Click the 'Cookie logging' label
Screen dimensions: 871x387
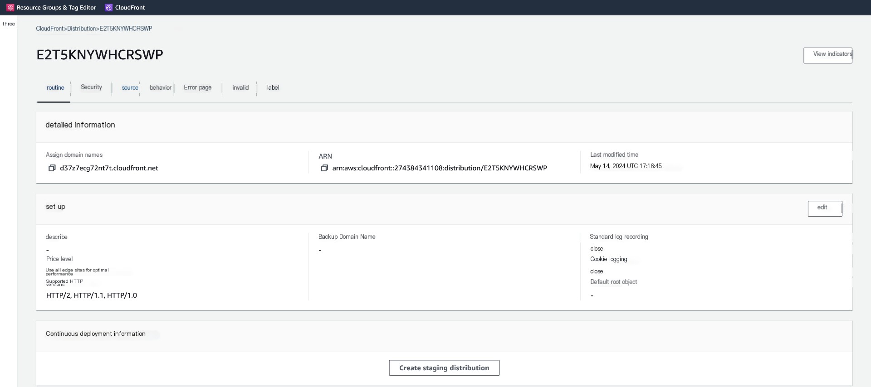pos(609,259)
